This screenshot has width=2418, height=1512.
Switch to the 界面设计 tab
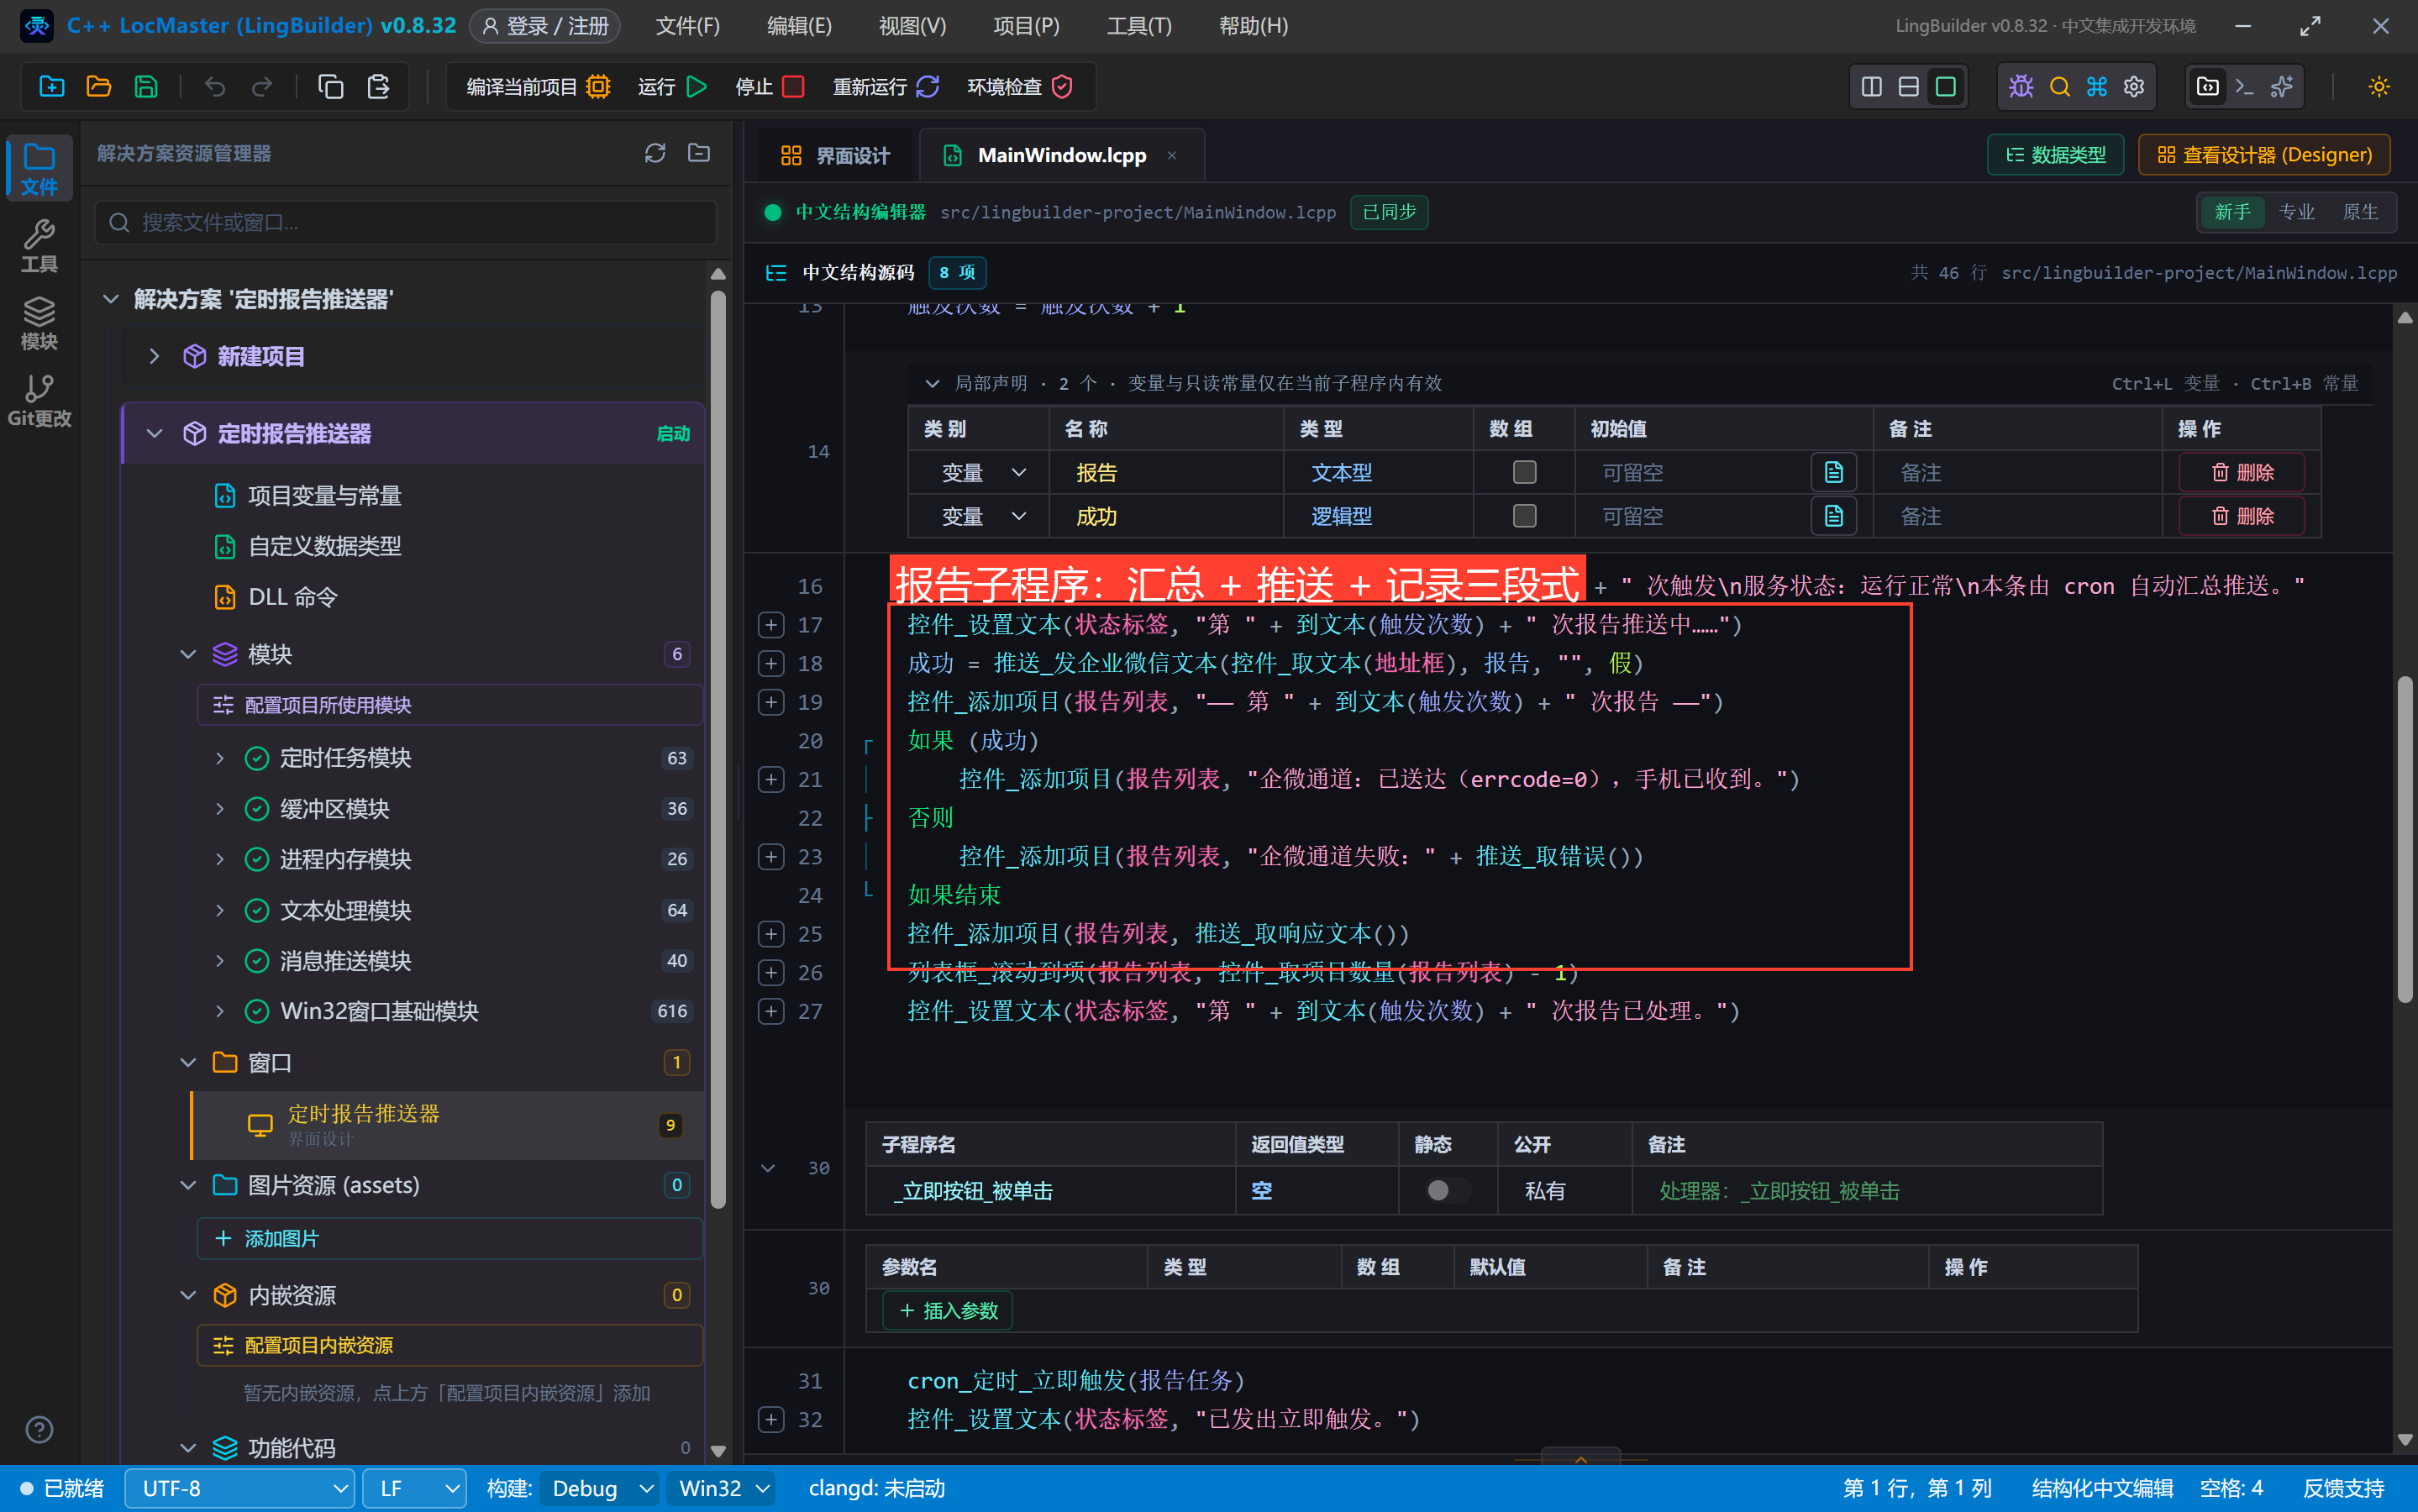834,155
